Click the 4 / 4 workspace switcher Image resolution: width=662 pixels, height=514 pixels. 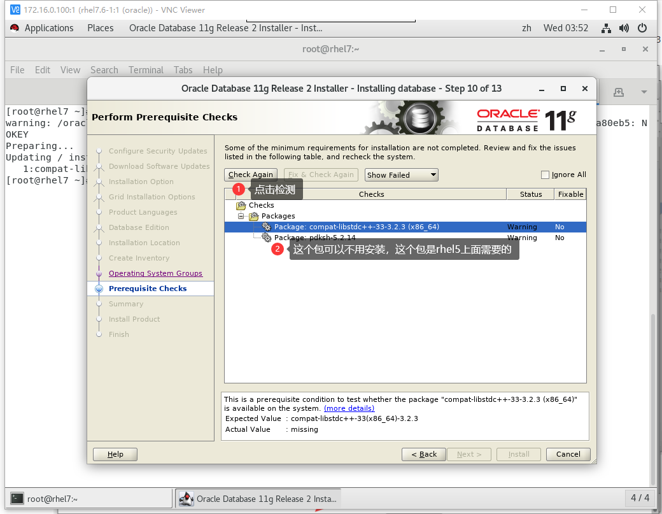point(640,498)
